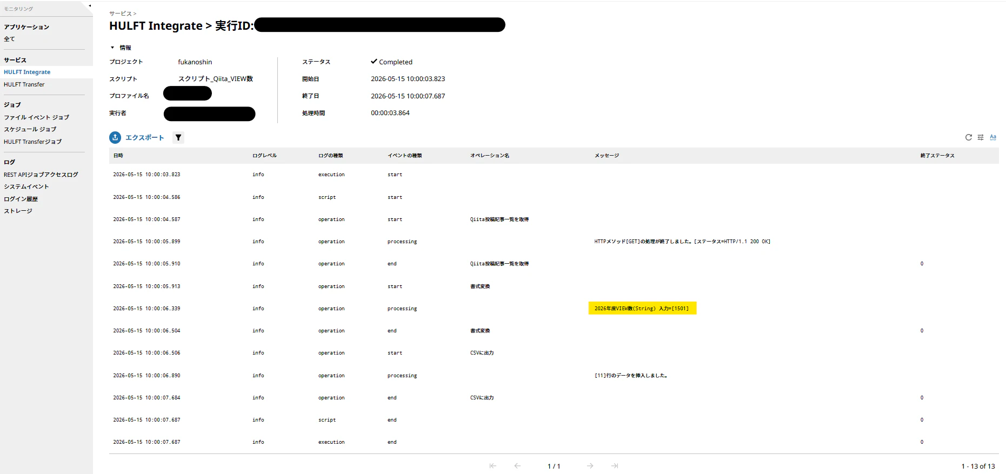Viewport: 1006px width, 474px height.
Task: Click Qiita投稿記事一覧を取得 in the 10:00:04.587 row
Action: (499, 219)
